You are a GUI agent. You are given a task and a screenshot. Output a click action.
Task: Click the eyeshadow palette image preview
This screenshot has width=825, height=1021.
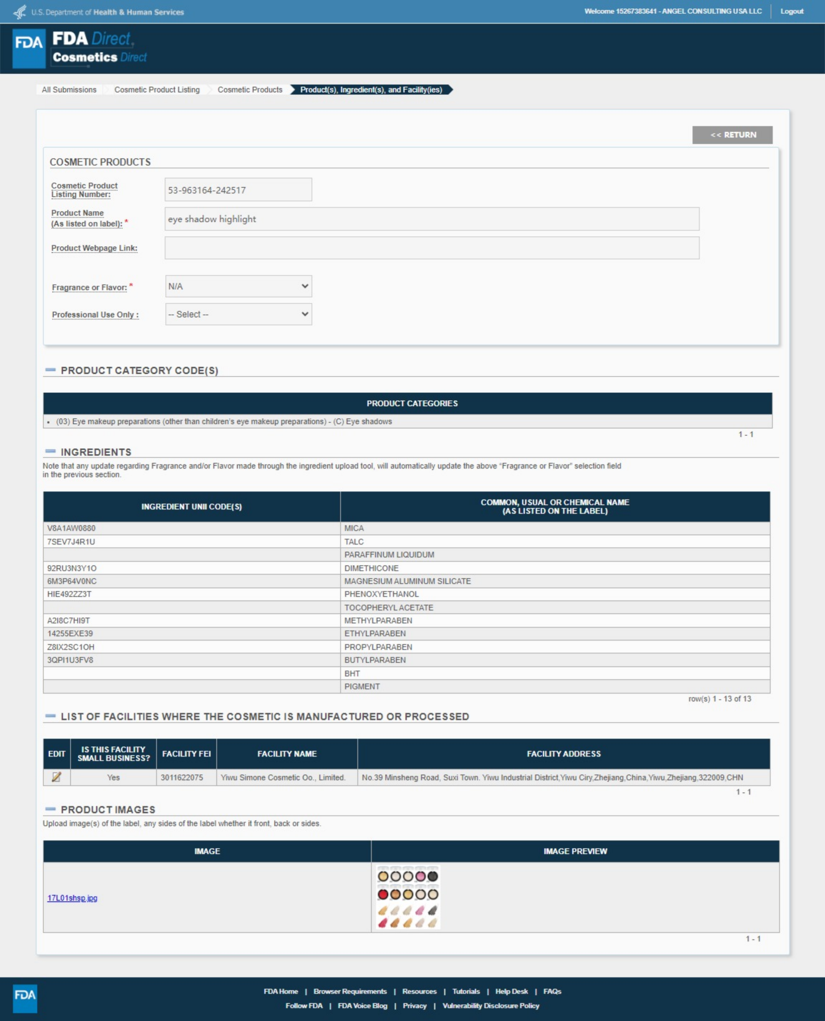point(407,897)
